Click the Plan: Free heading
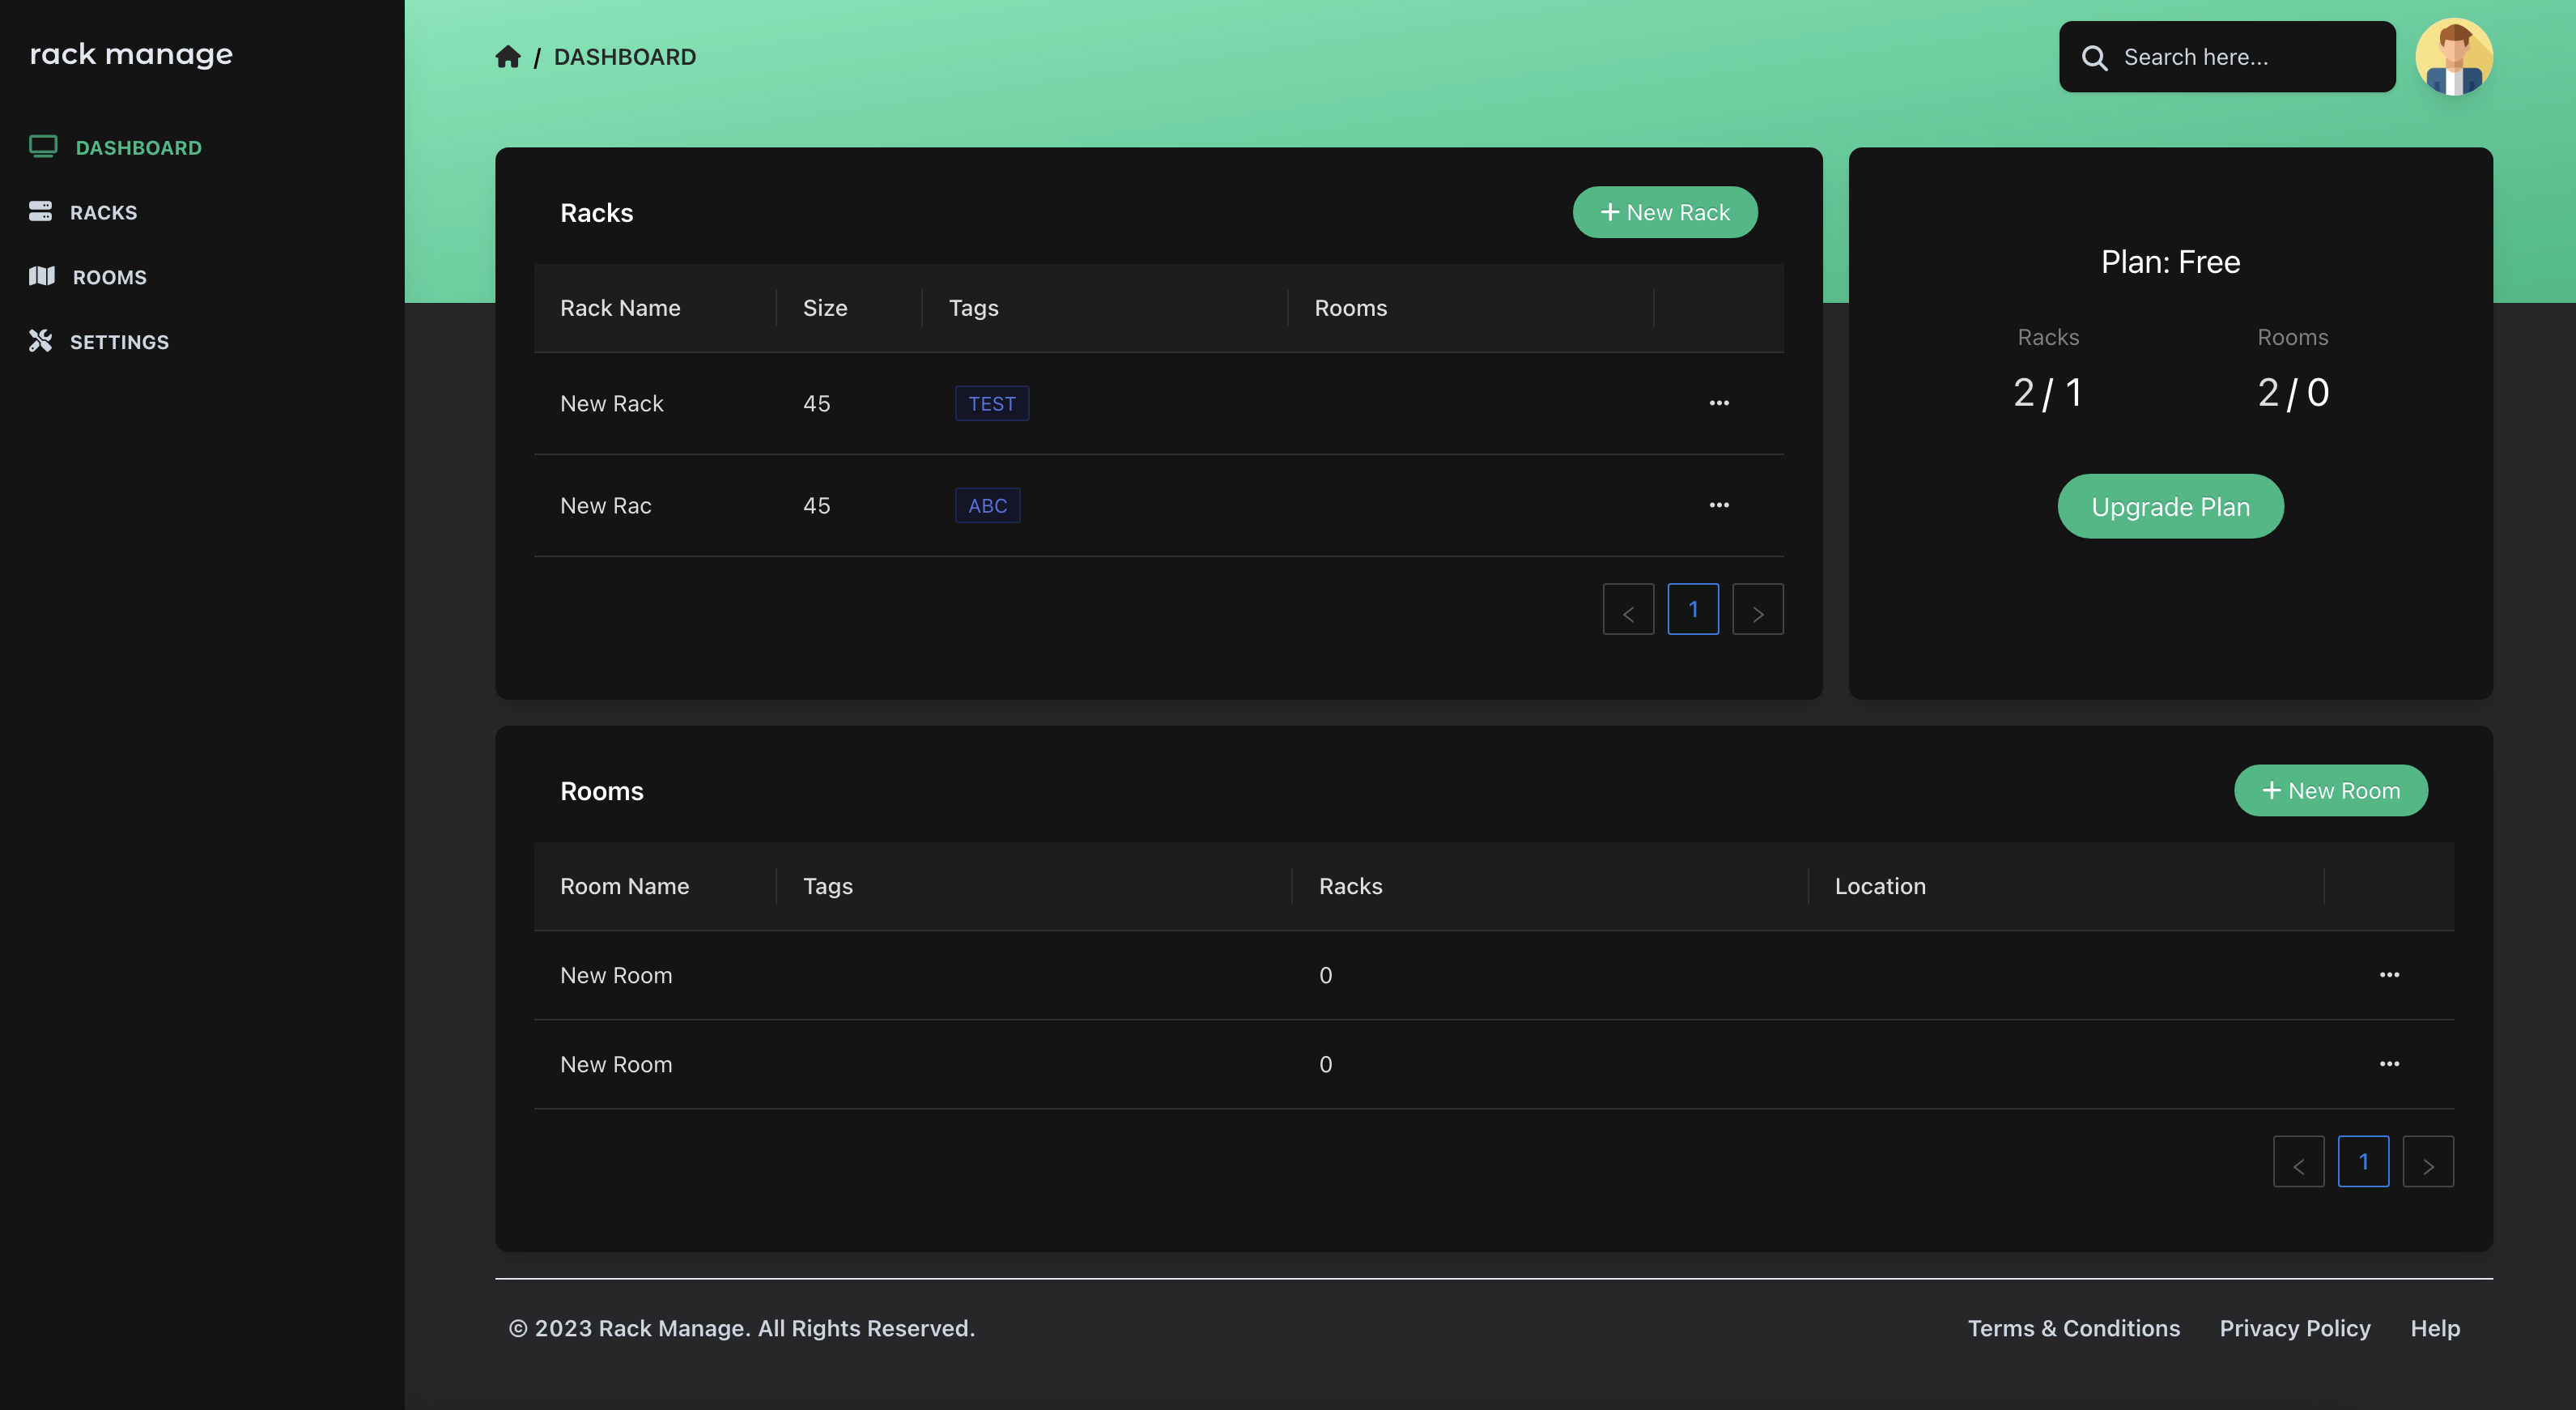Viewport: 2576px width, 1410px height. tap(2170, 262)
